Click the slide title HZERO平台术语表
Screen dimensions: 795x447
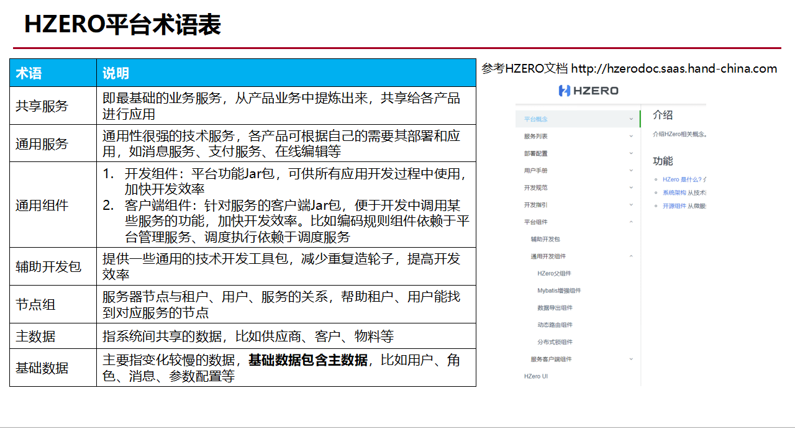[x=122, y=24]
